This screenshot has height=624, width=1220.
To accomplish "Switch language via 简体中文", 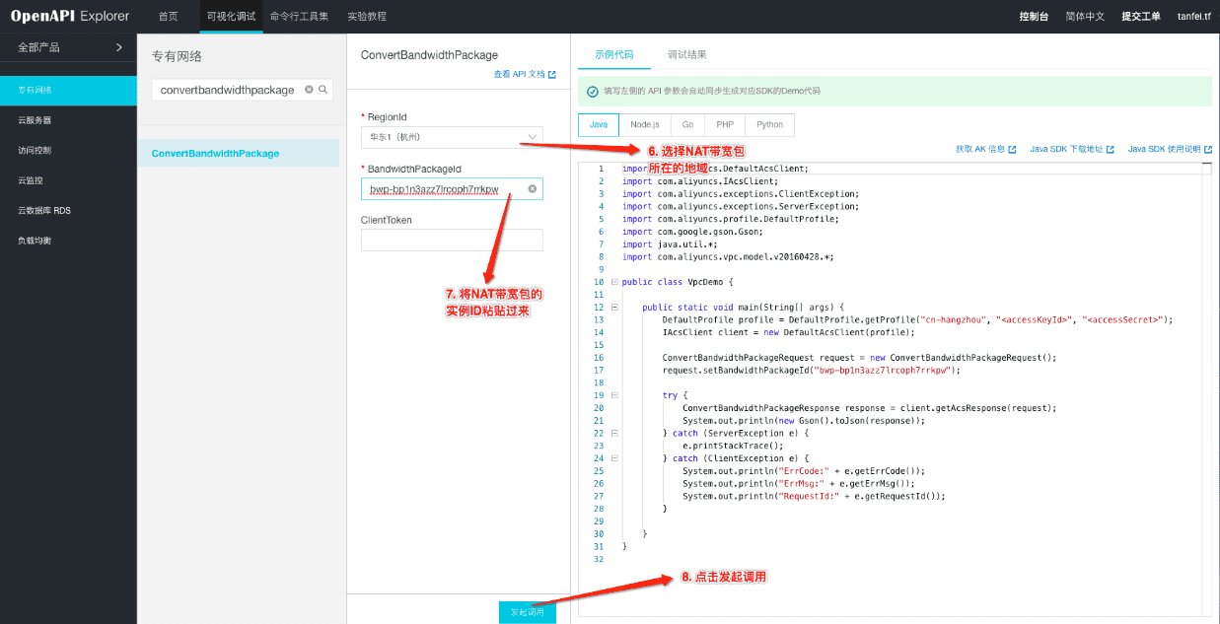I will point(1085,17).
